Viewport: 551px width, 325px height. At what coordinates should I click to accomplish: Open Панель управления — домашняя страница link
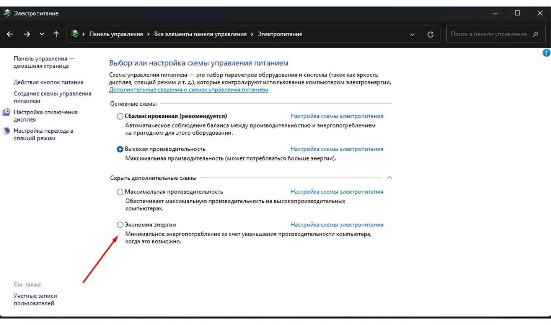44,62
